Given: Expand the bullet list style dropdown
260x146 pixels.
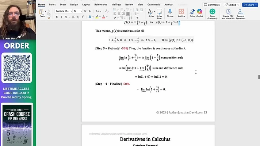Looking at the screenshot, I should [x=118, y=10].
